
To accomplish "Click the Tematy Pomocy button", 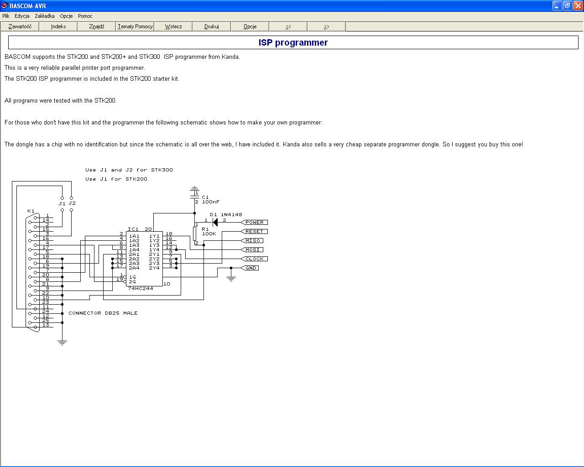I will tap(135, 26).
